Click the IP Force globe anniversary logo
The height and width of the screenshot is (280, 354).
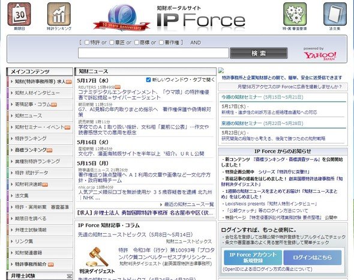click(x=122, y=18)
